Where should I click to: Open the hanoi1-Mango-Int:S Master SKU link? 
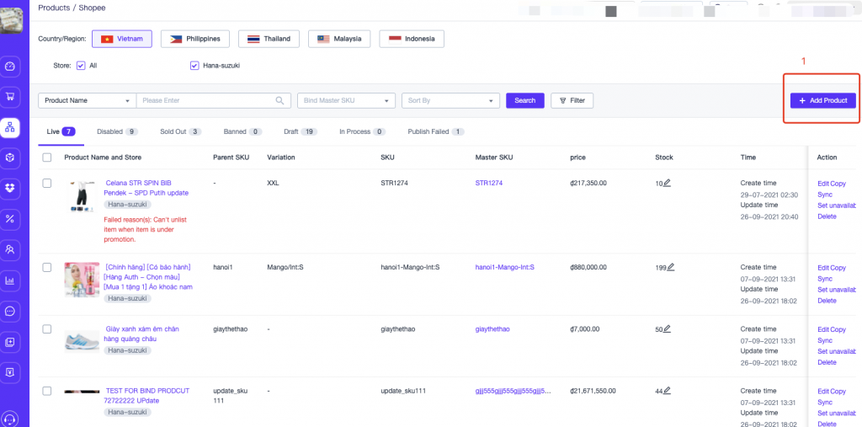tap(505, 268)
